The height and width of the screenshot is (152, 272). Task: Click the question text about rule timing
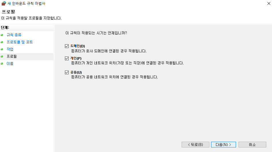coord(96,33)
